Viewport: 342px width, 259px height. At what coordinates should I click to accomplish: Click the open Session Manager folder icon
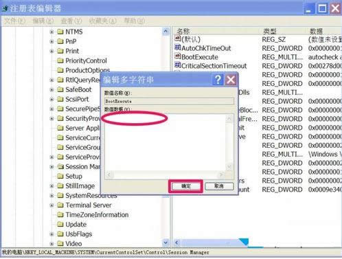click(60, 166)
